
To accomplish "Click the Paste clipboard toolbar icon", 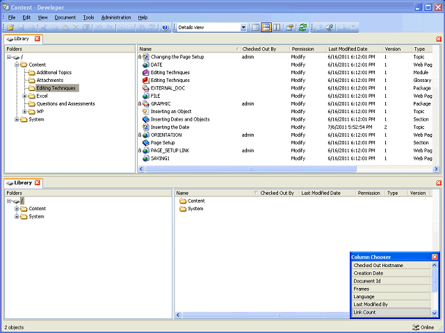I will 65,28.
